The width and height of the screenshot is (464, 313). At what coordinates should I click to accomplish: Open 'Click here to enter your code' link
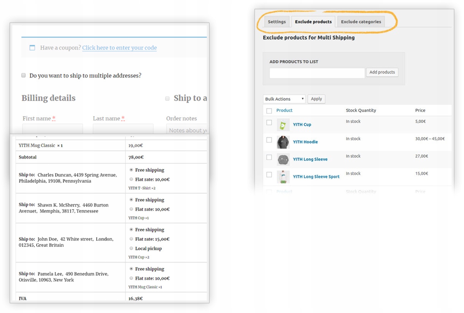pyautogui.click(x=120, y=48)
